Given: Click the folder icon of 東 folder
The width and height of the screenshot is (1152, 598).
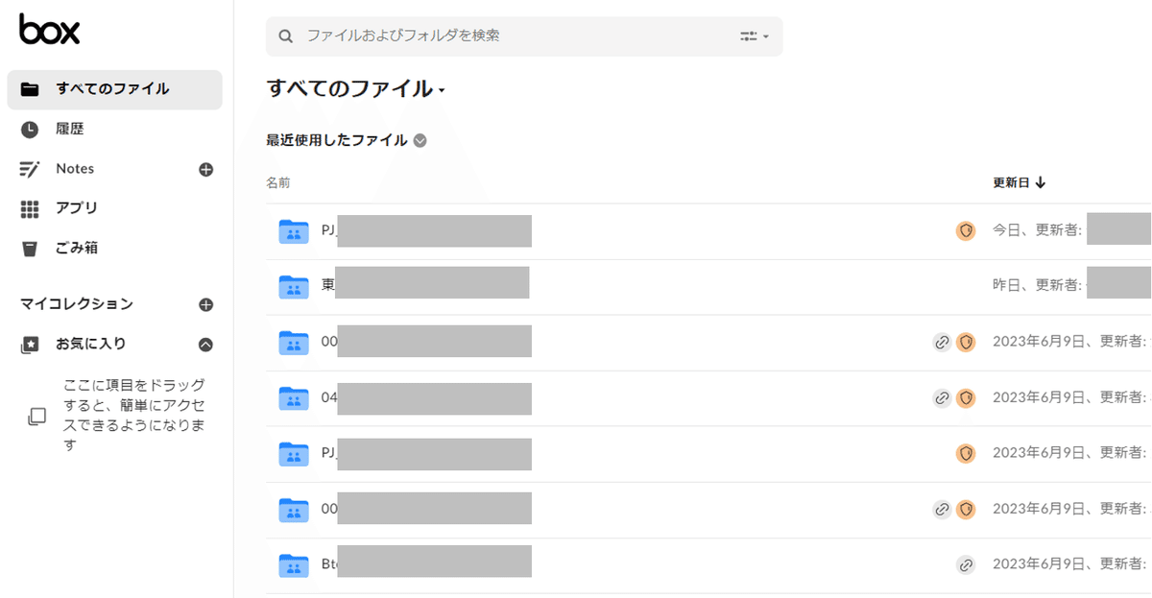Looking at the screenshot, I should point(293,287).
